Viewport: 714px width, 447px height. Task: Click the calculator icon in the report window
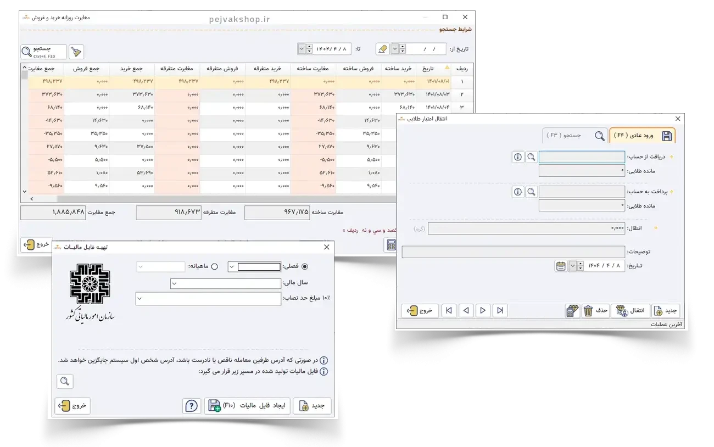(x=391, y=245)
